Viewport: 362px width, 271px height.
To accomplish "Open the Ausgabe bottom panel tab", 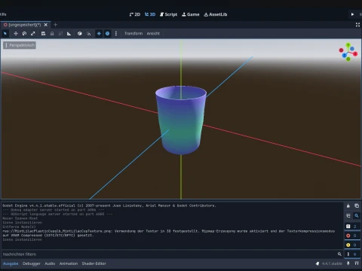I will [x=11, y=263].
